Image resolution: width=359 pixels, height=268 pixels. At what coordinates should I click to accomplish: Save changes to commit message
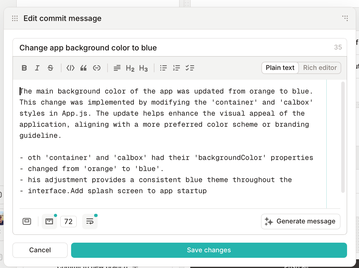tap(209, 250)
